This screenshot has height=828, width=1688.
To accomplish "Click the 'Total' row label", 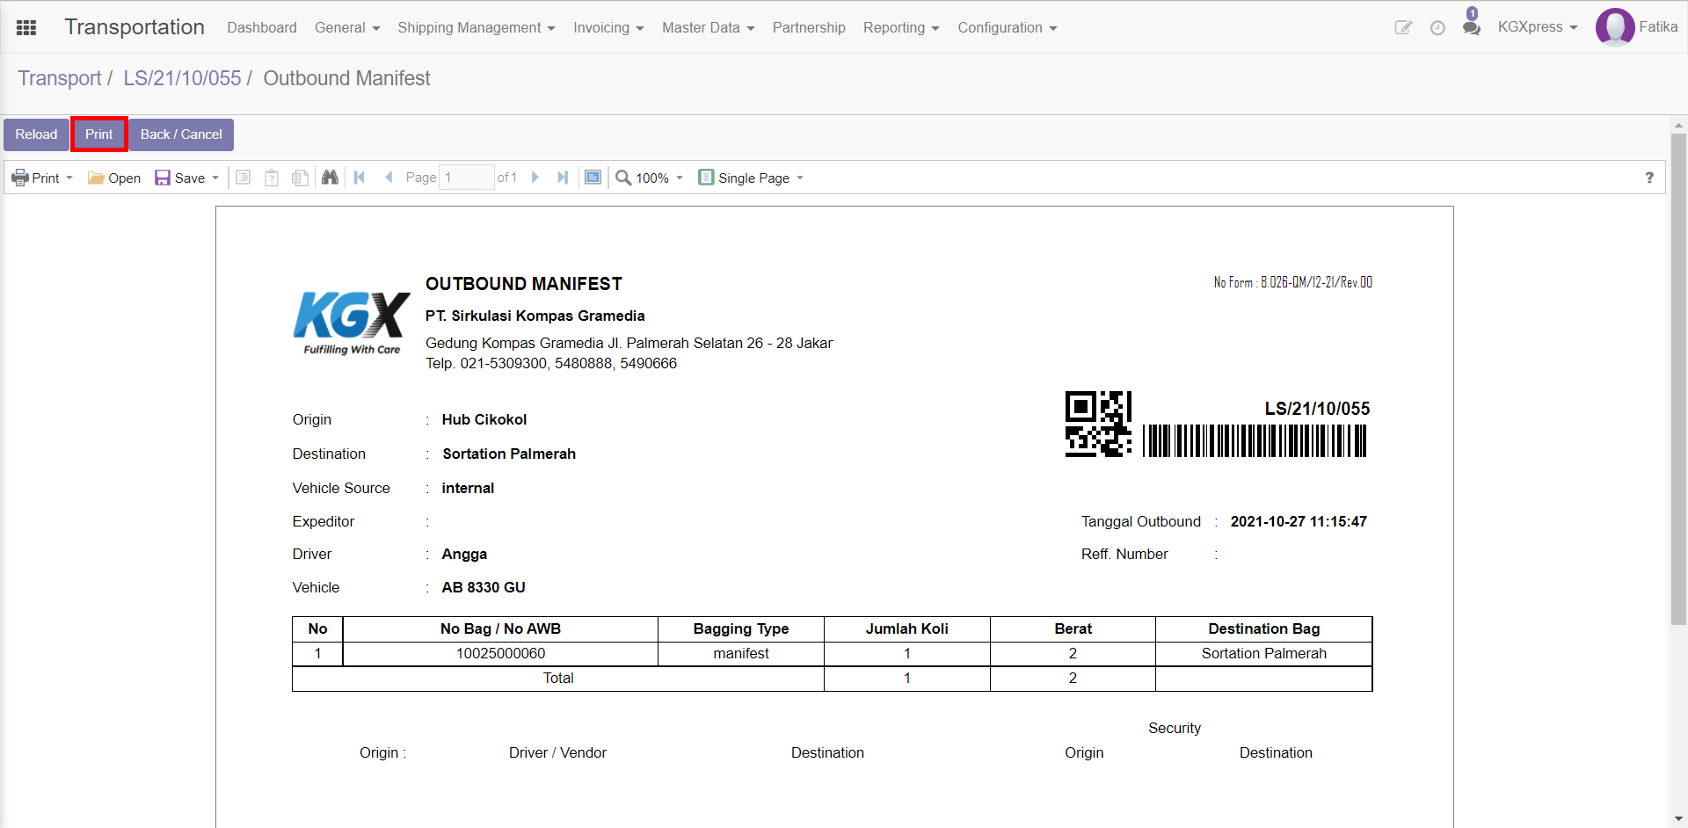I will (558, 679).
